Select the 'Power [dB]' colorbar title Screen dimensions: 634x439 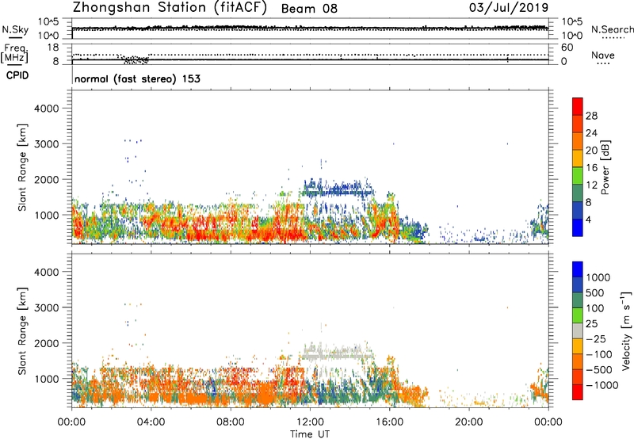tap(605, 167)
